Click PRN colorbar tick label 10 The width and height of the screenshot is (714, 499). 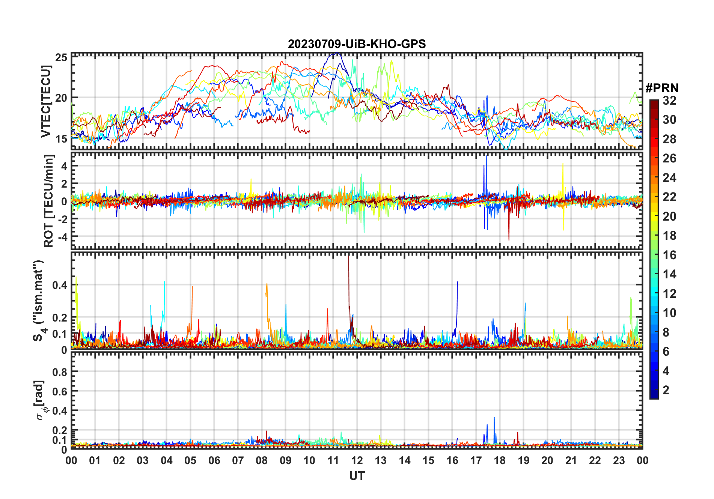click(x=669, y=313)
